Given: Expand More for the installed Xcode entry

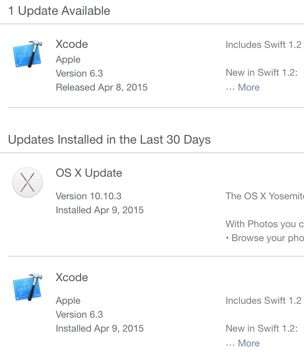Looking at the screenshot, I should [x=249, y=343].
